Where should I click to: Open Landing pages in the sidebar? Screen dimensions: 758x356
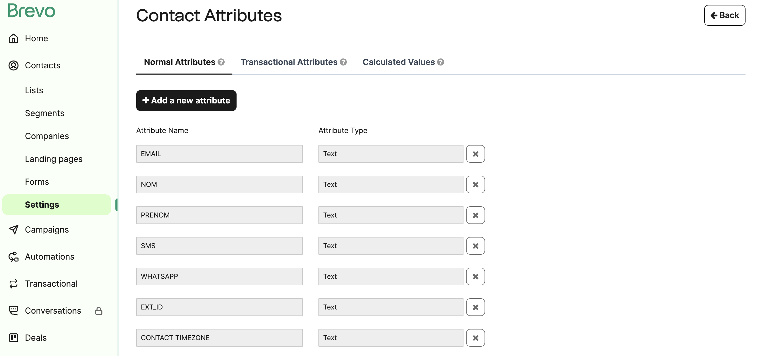point(54,159)
